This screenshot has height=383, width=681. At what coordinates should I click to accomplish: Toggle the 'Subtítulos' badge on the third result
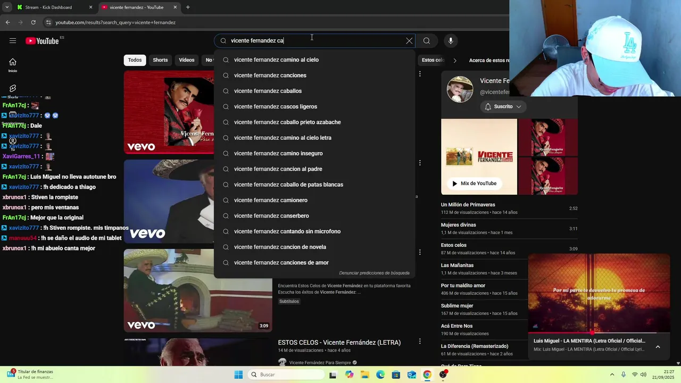[289, 302]
